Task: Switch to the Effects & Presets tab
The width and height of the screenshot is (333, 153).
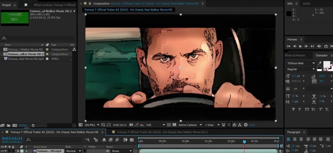Action: pos(294,55)
